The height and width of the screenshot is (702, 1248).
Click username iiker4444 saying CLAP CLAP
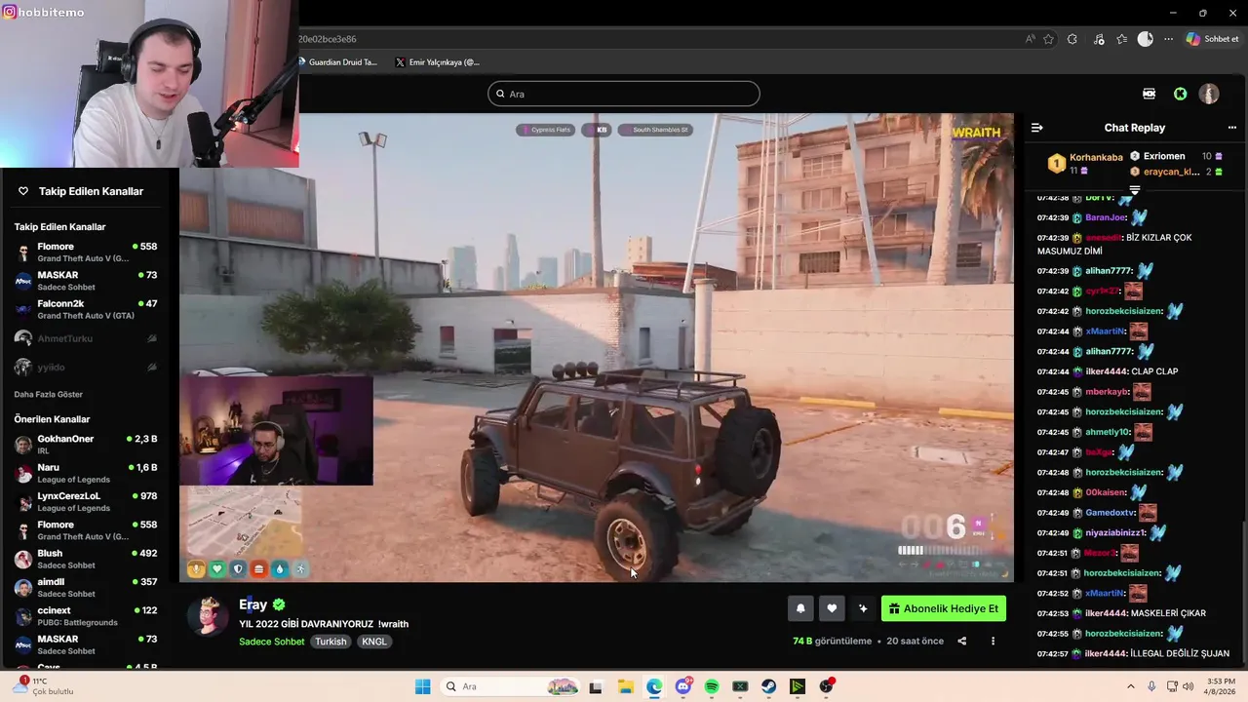point(1107,371)
